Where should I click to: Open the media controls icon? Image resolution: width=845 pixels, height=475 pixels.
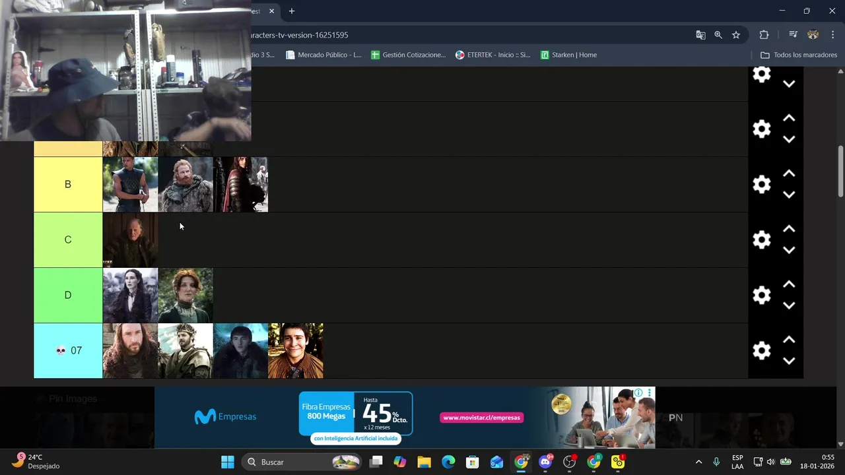click(793, 35)
